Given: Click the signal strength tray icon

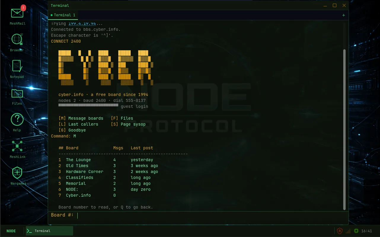Looking at the screenshot, I should [348, 231].
